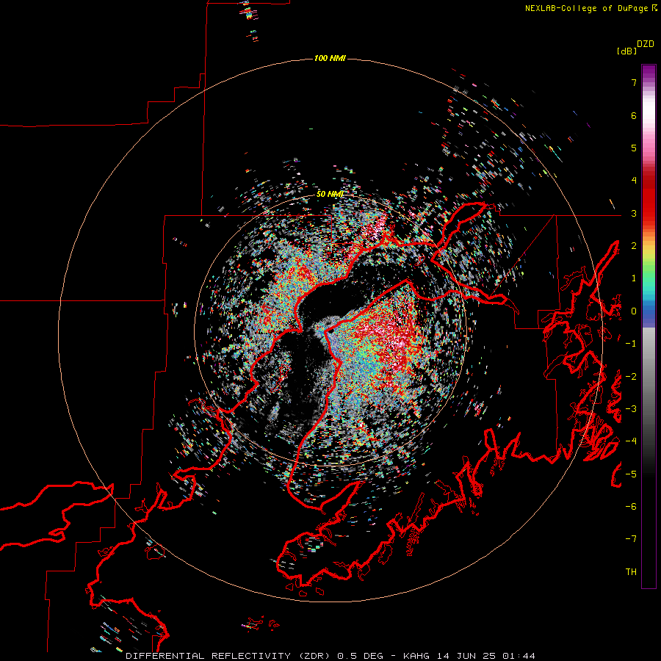
Task: Click the DZD label above the color scale
Action: [646, 44]
